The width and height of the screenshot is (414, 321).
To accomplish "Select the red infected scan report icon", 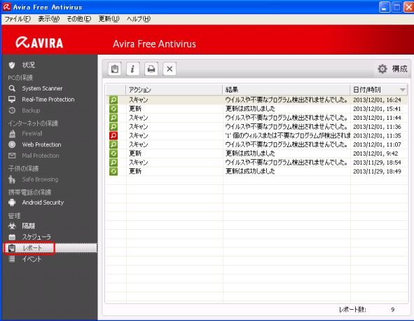I will (113, 135).
